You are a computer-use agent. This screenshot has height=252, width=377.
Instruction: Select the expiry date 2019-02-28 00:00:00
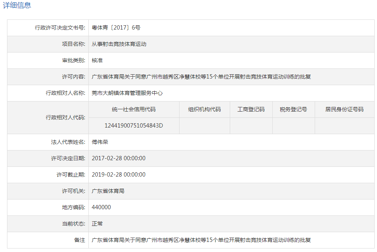118,175
